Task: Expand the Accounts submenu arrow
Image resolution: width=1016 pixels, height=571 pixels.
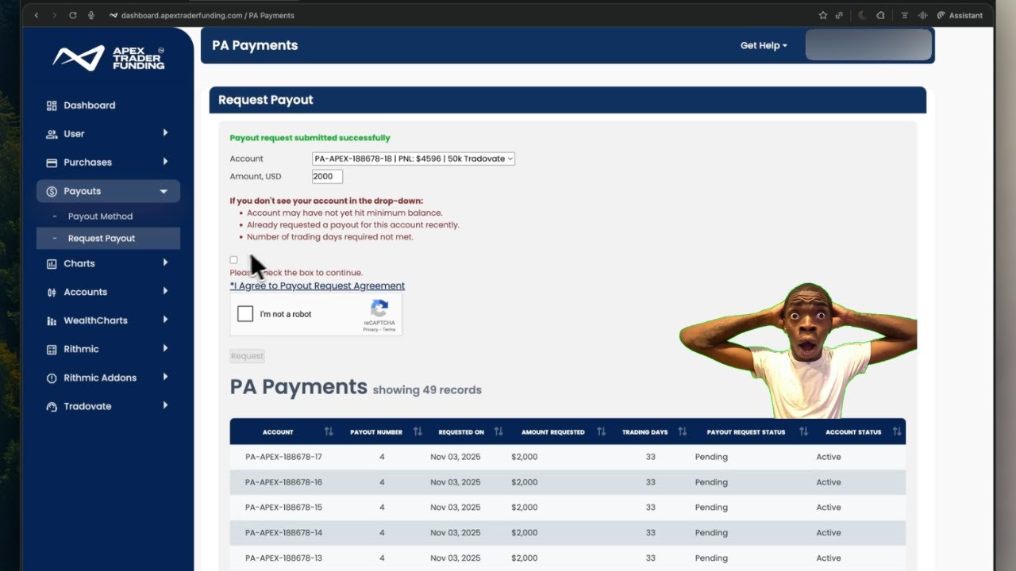Action: coord(165,291)
